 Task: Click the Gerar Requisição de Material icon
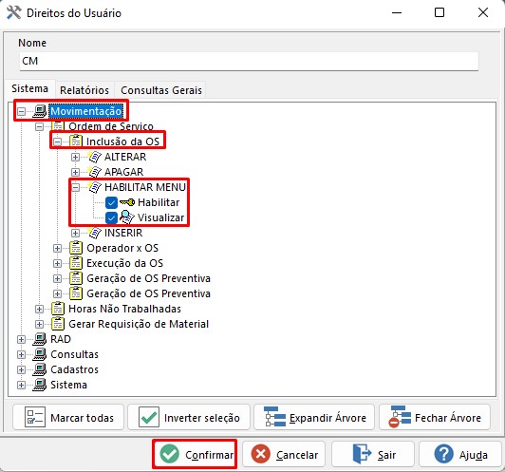[58, 324]
